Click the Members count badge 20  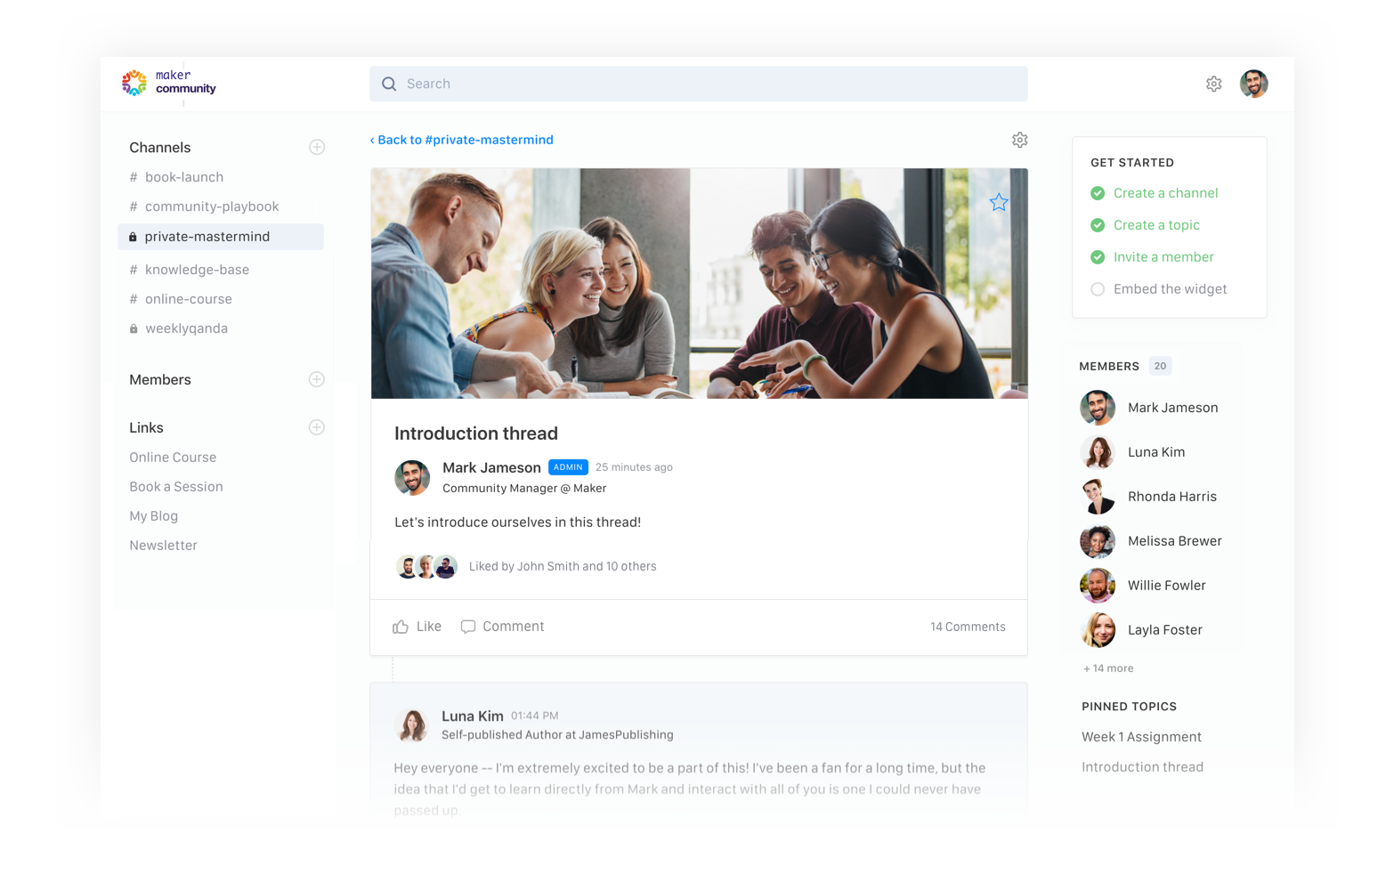[x=1160, y=366]
